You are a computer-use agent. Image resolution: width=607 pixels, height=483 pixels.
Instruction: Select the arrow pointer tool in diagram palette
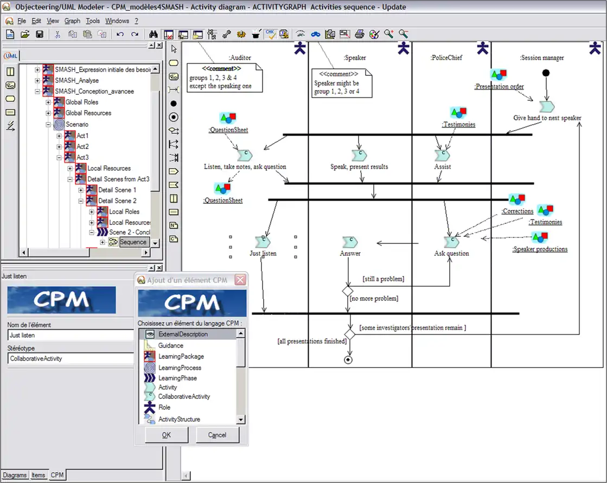click(x=174, y=49)
